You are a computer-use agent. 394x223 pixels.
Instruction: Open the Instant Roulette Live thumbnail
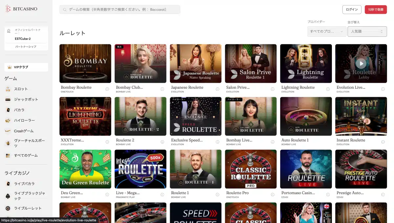click(361, 116)
